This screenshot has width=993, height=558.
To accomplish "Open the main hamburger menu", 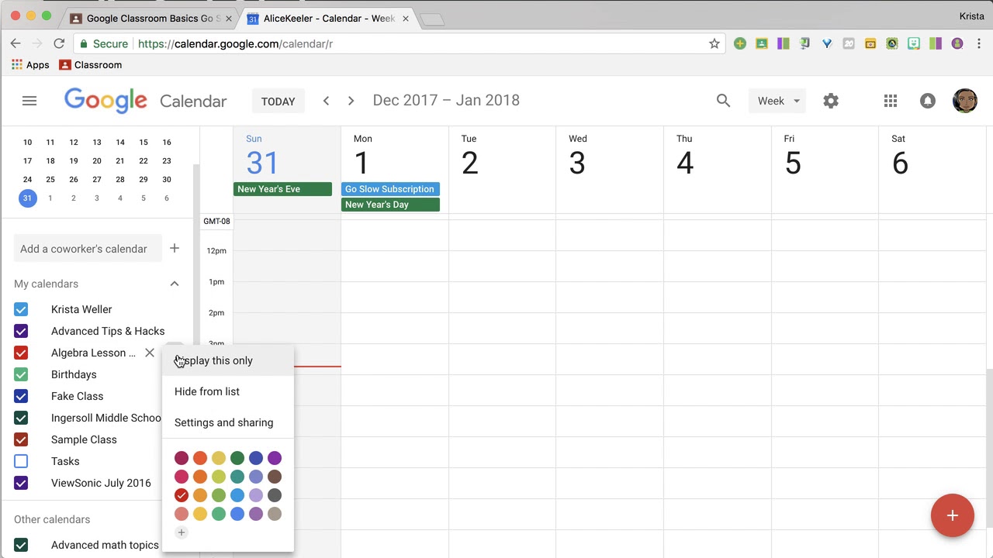I will 29,101.
